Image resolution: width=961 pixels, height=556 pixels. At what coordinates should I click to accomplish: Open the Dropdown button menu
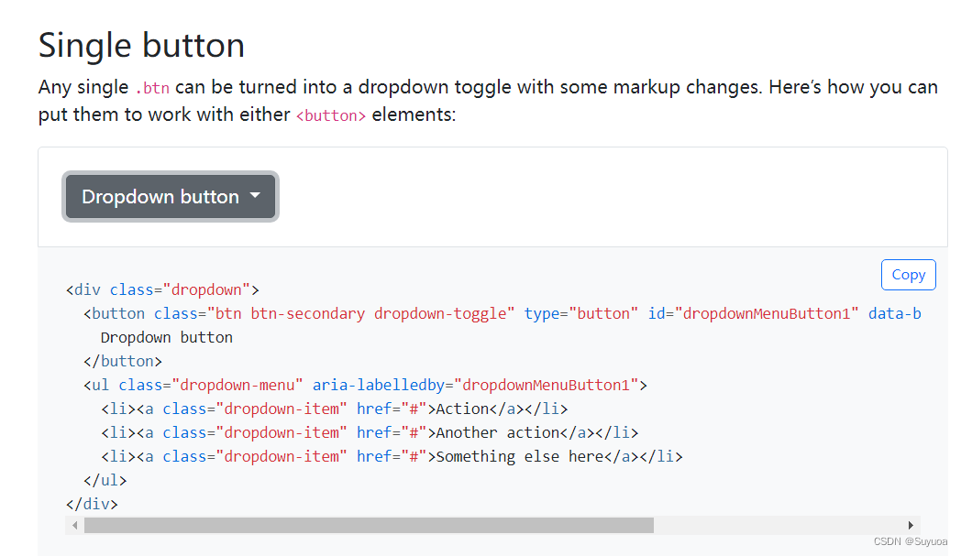pyautogui.click(x=170, y=197)
